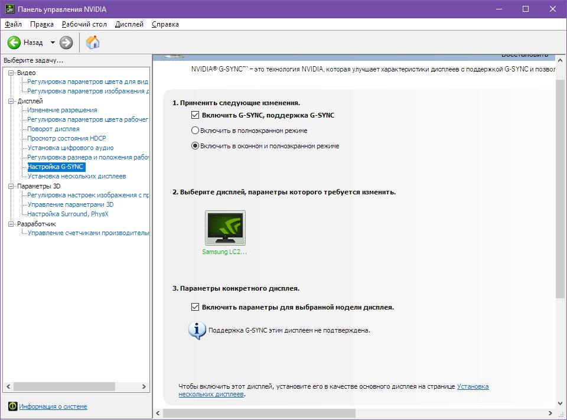567x420 pixels.
Task: Open "Настройка Surround, PhysX" tree item
Action: coord(68,214)
